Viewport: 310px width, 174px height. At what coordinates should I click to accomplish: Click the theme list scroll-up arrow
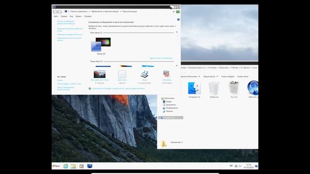(x=176, y=32)
